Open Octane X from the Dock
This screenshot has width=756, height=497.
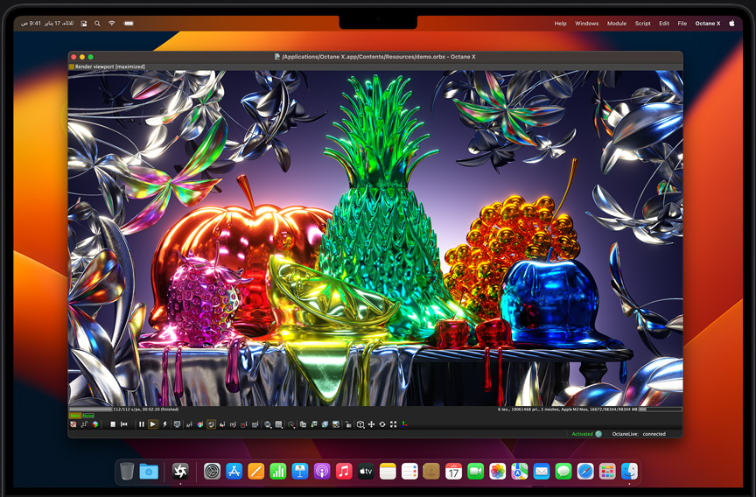[180, 472]
